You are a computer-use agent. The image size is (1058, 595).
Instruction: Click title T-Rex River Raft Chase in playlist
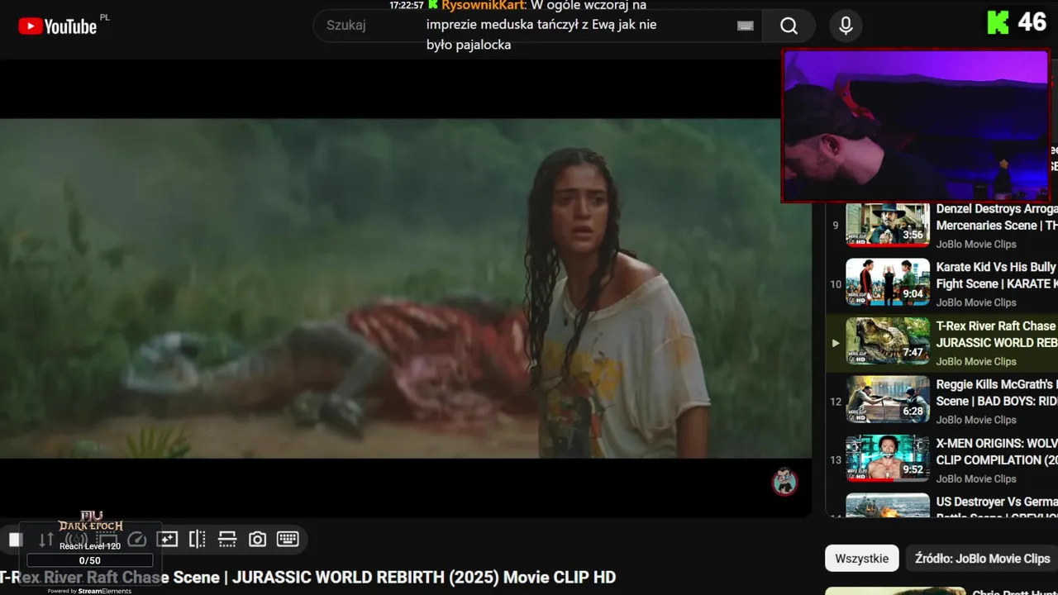997,334
